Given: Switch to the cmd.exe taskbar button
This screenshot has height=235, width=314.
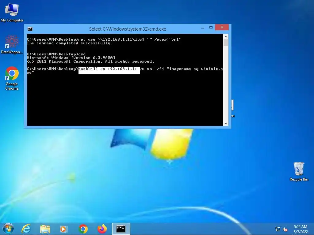Looking at the screenshot, I should pyautogui.click(x=121, y=229).
